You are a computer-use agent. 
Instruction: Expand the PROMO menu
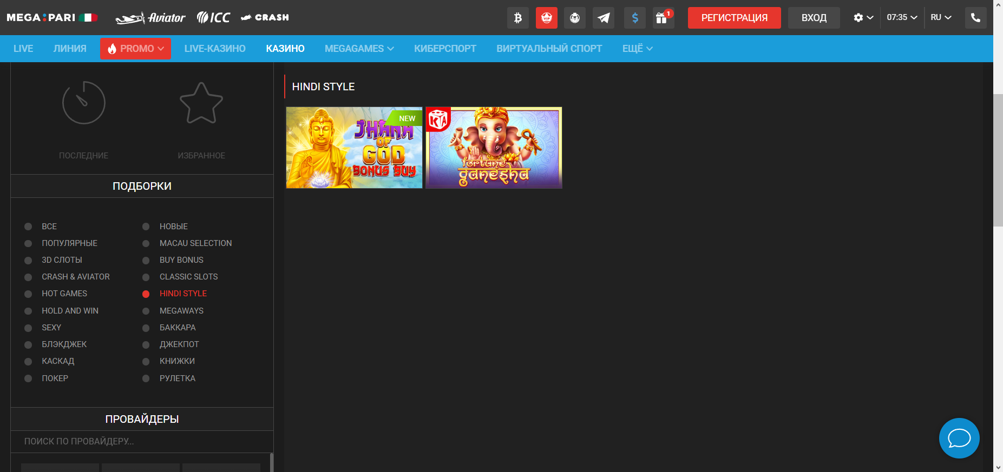(135, 49)
